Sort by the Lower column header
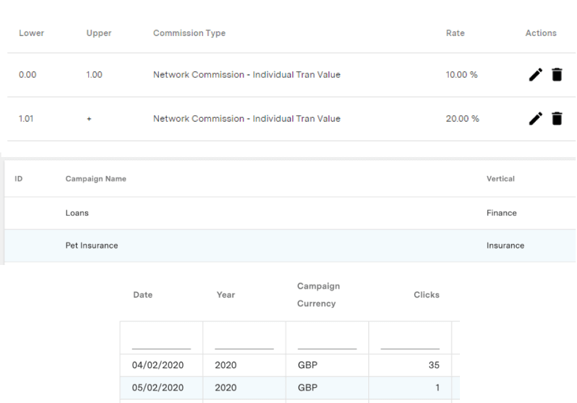The image size is (577, 403). pyautogui.click(x=31, y=33)
